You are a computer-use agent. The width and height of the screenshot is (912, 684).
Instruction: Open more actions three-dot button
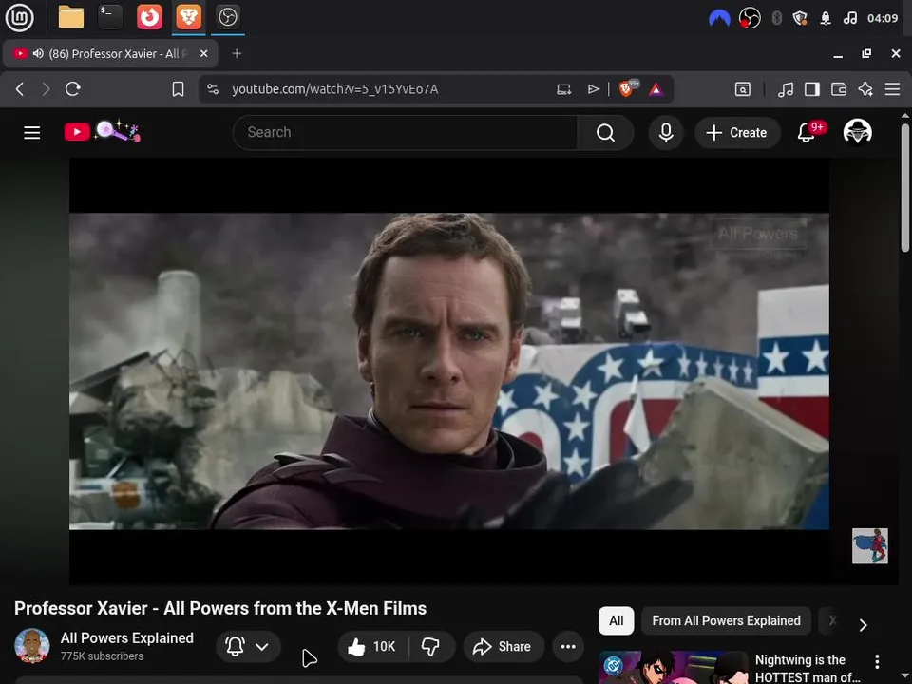pyautogui.click(x=568, y=647)
